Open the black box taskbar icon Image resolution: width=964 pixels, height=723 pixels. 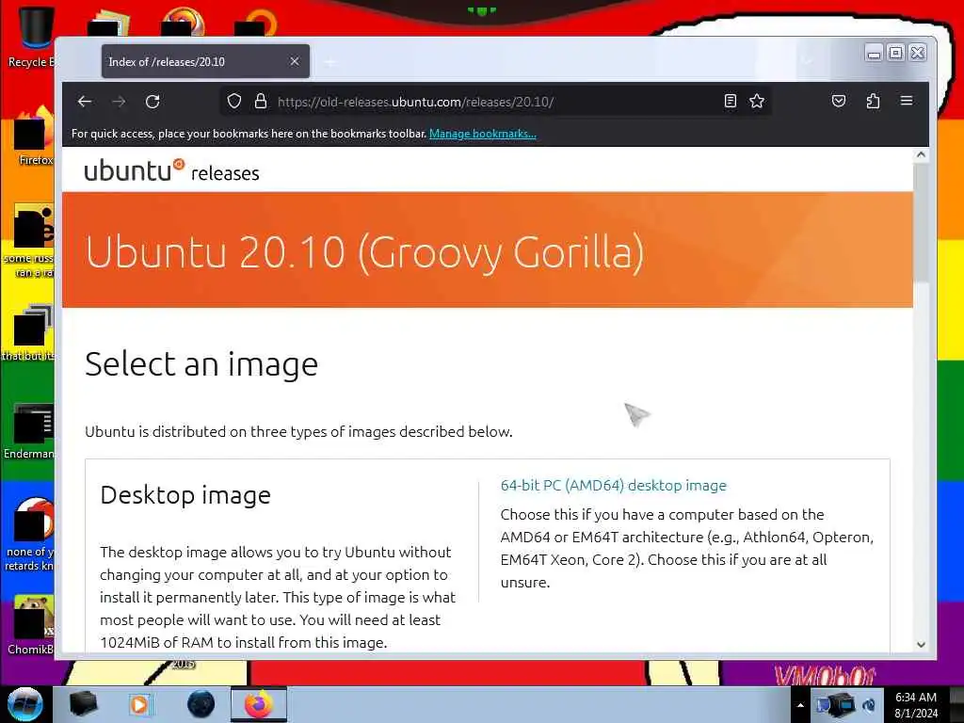(x=83, y=704)
